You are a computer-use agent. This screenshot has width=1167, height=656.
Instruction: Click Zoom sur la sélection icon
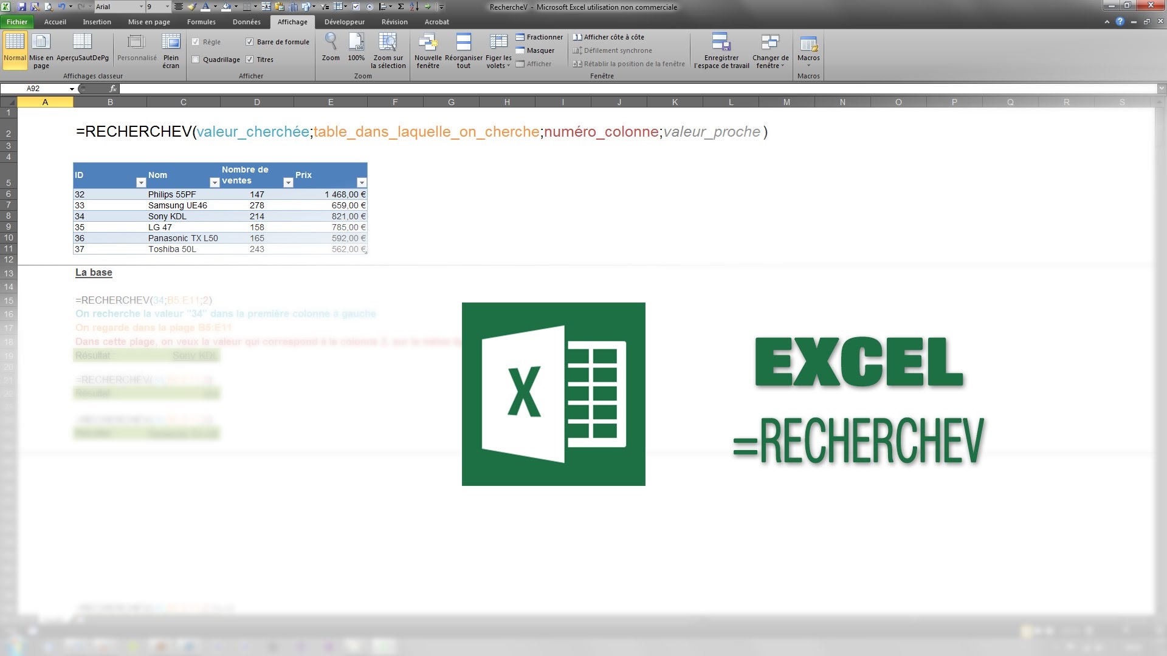[388, 43]
